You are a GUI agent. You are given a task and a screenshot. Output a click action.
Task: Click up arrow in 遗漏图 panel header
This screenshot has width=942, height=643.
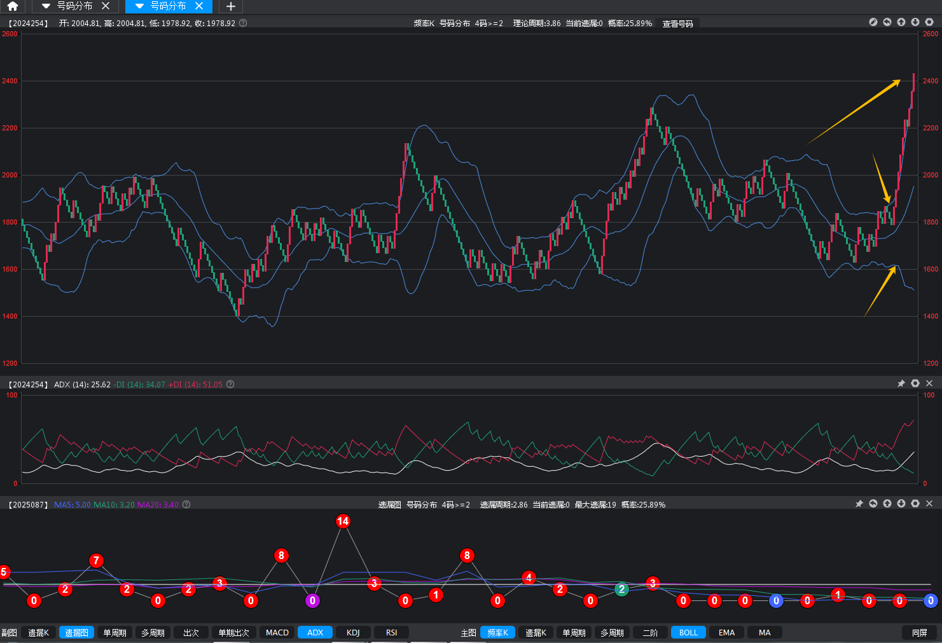(x=887, y=504)
